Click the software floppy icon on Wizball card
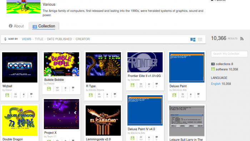Viewport: 250px width, 141px height. click(7, 95)
